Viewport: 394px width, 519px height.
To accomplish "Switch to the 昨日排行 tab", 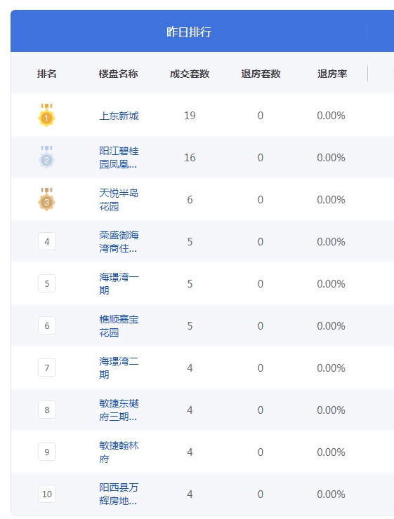I will tap(189, 32).
